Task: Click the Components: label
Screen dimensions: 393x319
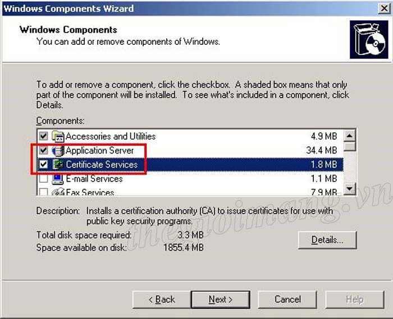Action: tap(61, 121)
